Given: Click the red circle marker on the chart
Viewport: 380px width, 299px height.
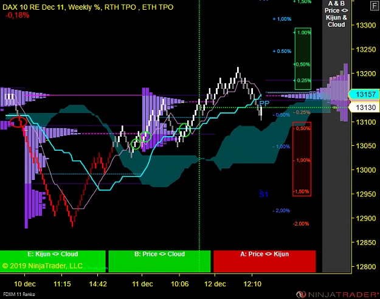Looking at the screenshot, I should pyautogui.click(x=18, y=122).
